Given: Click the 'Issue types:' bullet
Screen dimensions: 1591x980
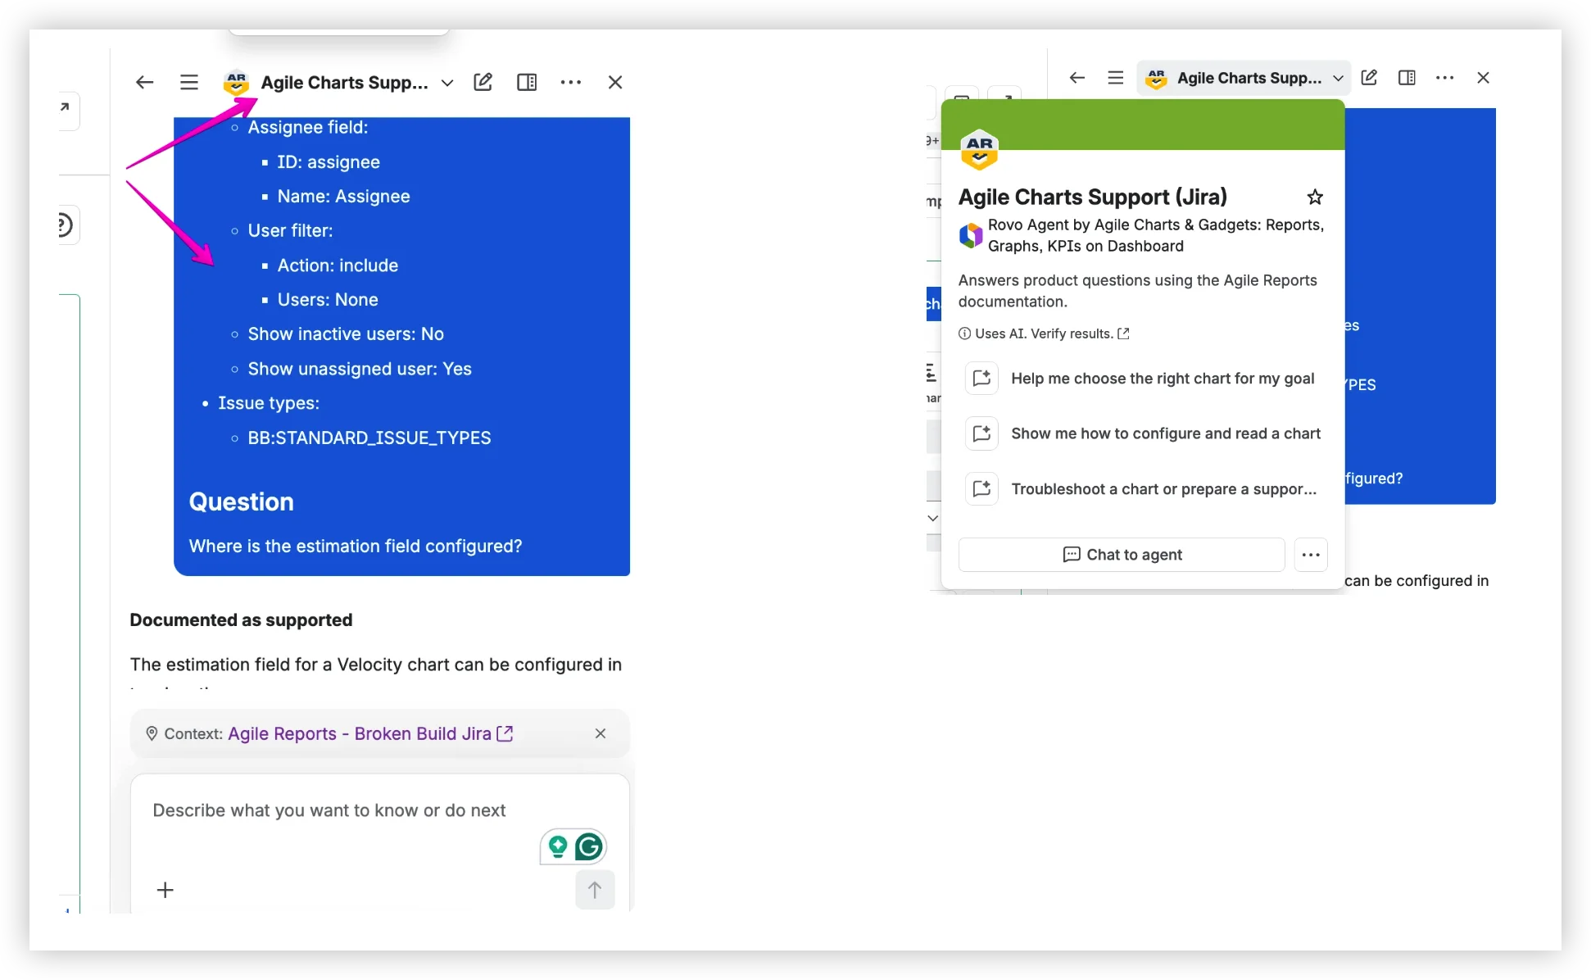Looking at the screenshot, I should [x=269, y=403].
